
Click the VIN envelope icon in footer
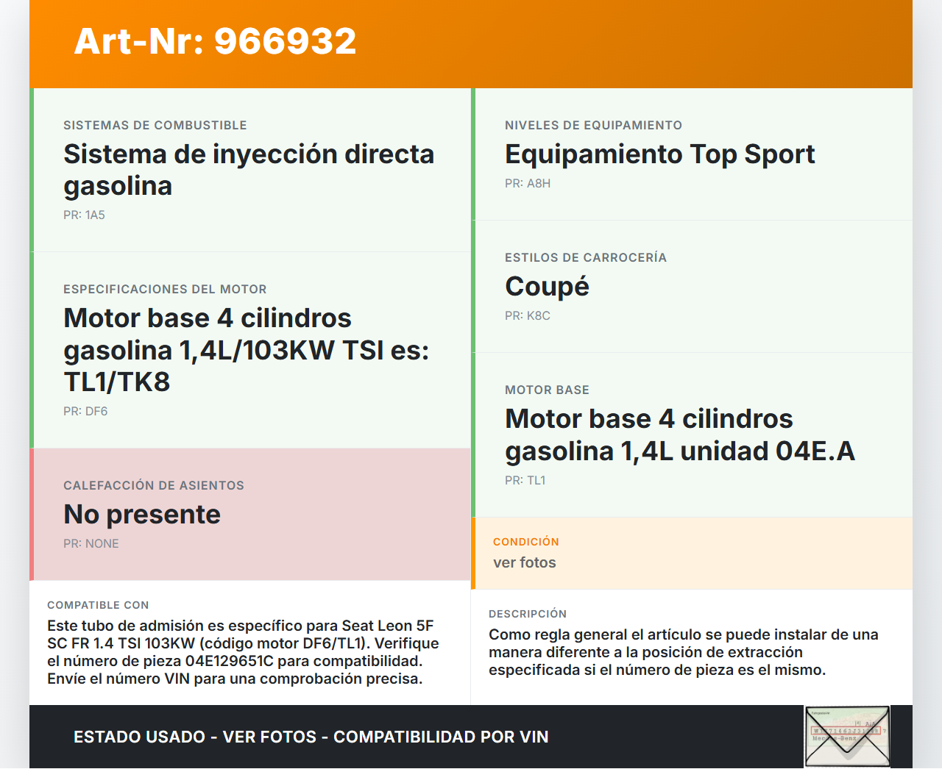847,736
